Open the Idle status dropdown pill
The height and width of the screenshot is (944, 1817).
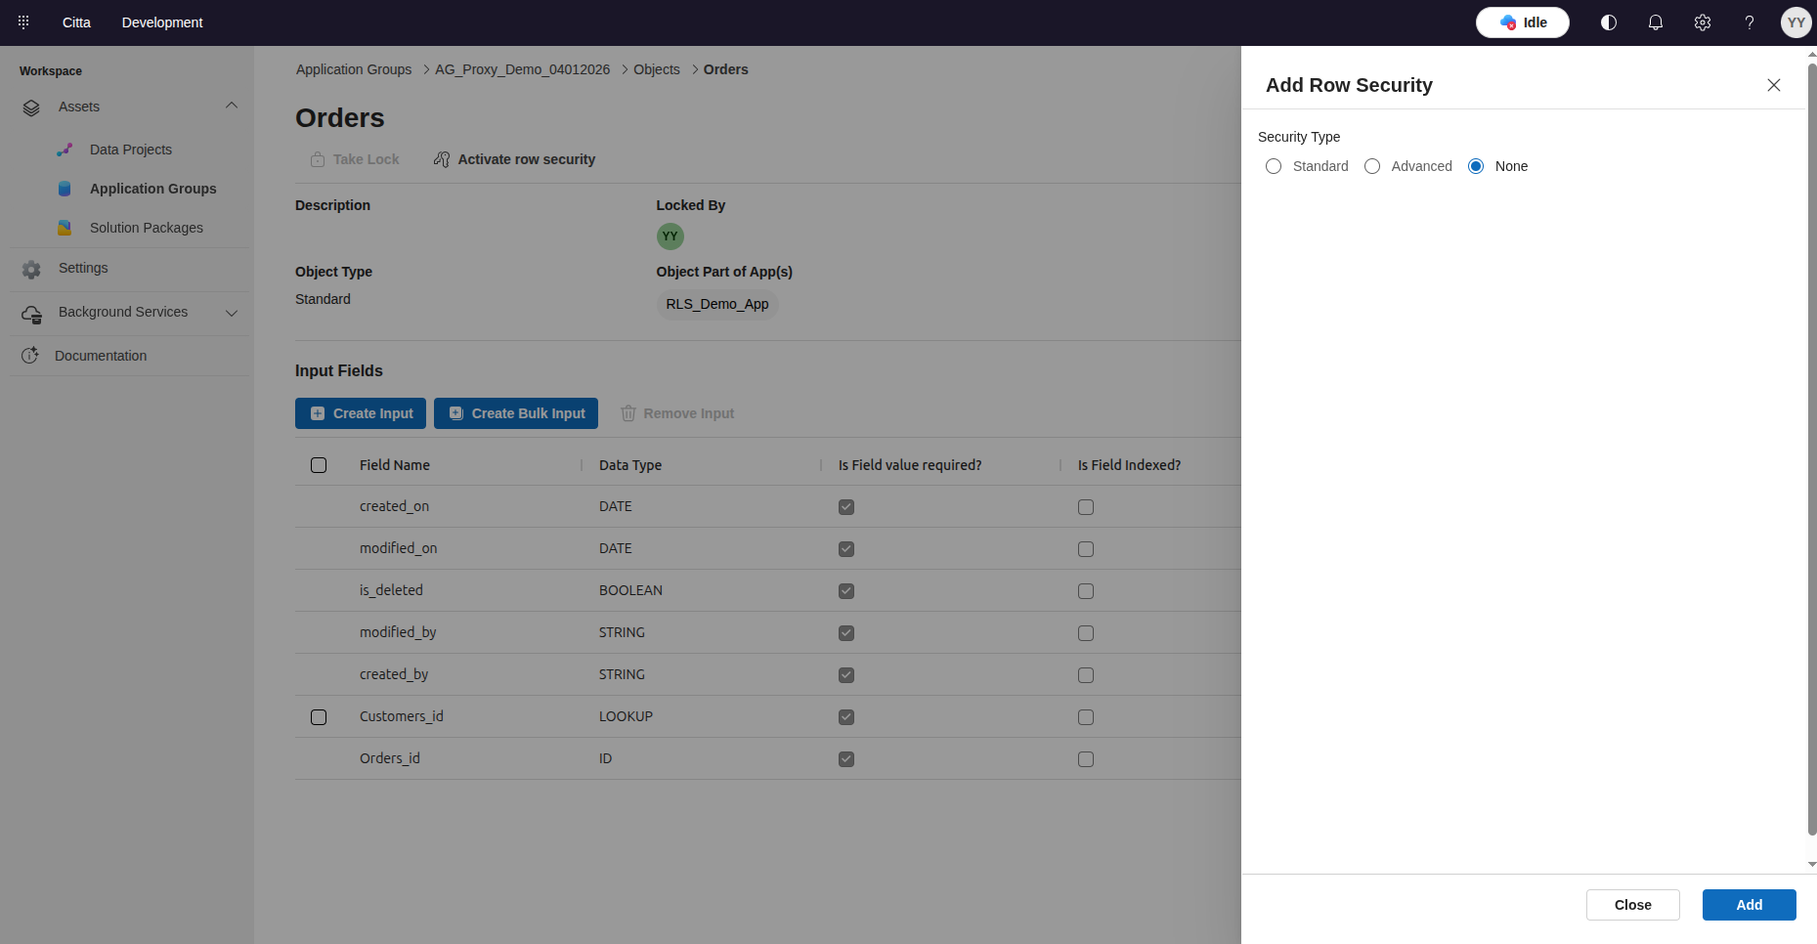(x=1522, y=22)
